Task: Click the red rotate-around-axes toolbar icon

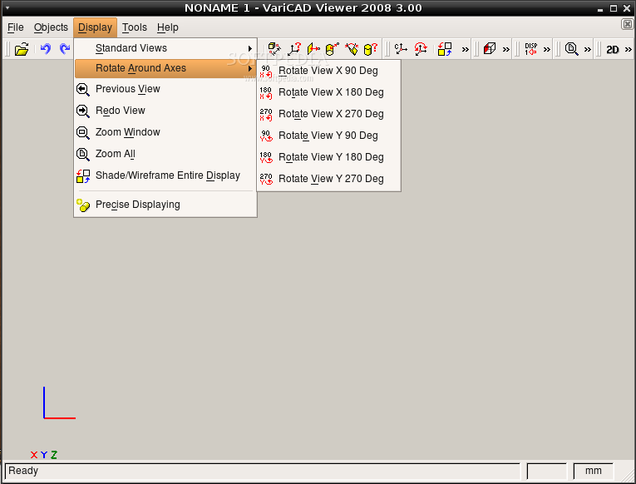Action: point(421,49)
